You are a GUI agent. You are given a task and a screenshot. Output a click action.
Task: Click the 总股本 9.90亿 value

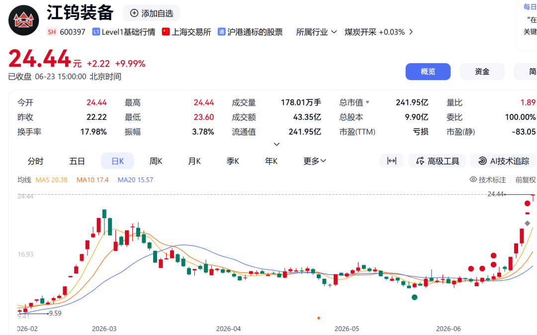(417, 117)
